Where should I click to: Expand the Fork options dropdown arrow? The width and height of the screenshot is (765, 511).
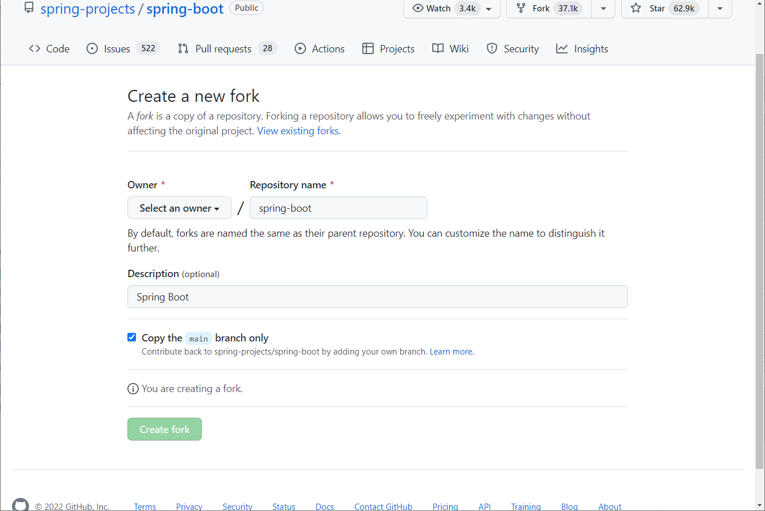pyautogui.click(x=603, y=9)
